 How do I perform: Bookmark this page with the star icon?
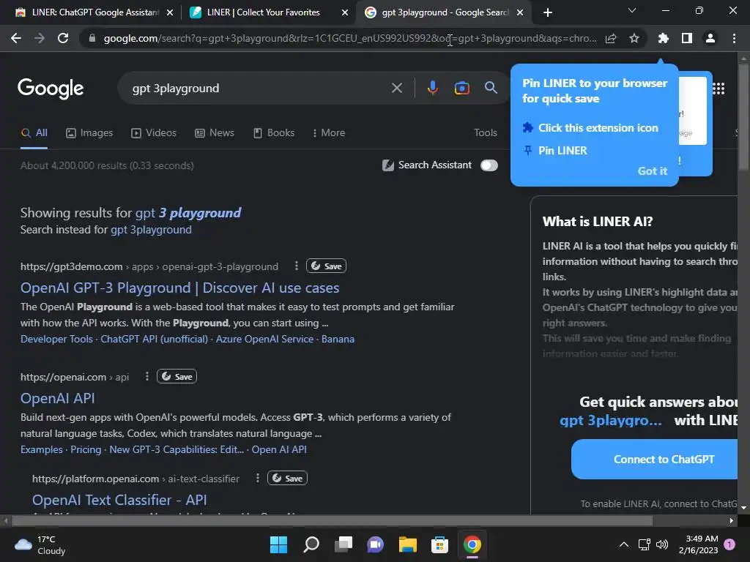click(634, 38)
